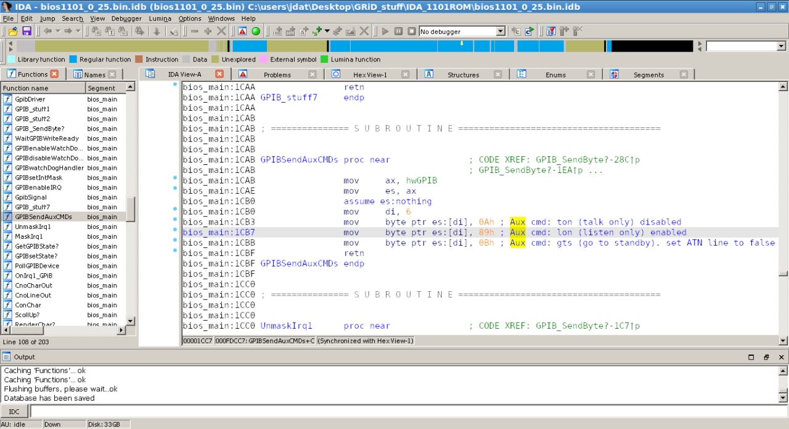Click the breakpoint list toolbar icon
This screenshot has width=789, height=429.
(x=550, y=31)
